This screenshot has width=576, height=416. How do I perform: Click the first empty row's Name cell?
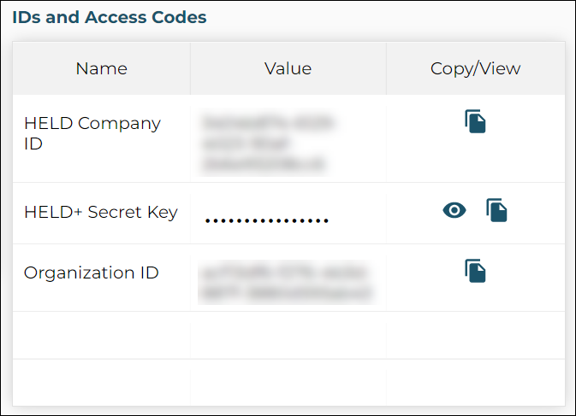pos(101,336)
